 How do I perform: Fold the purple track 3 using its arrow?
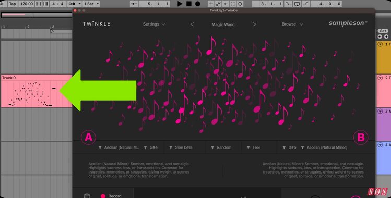pyautogui.click(x=380, y=111)
